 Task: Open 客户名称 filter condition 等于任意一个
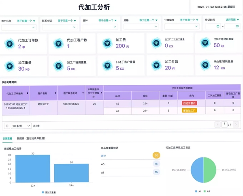[x=26, y=21]
